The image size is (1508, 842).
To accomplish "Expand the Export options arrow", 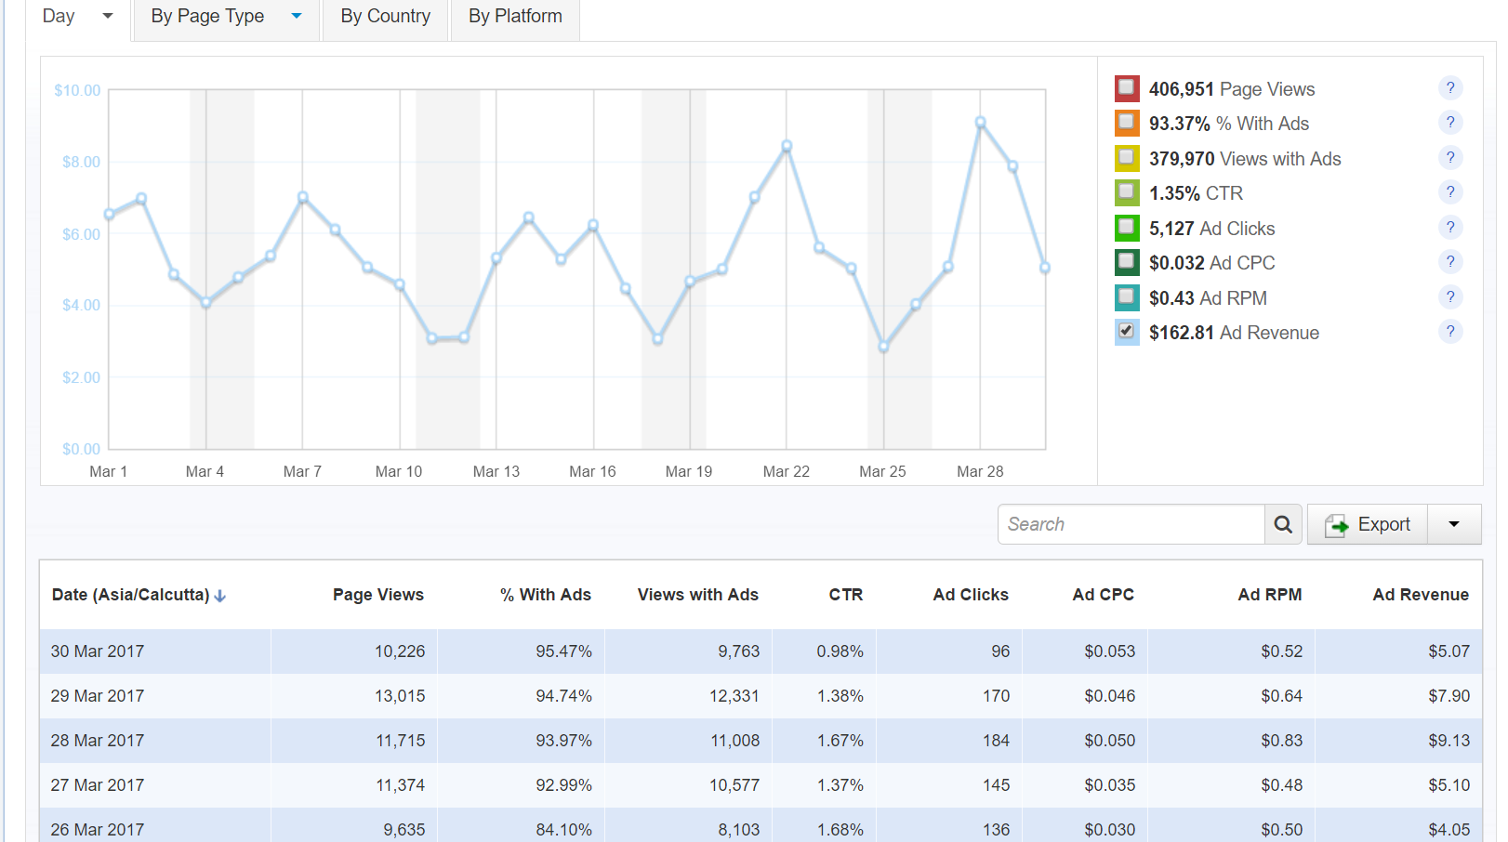I will pyautogui.click(x=1454, y=524).
